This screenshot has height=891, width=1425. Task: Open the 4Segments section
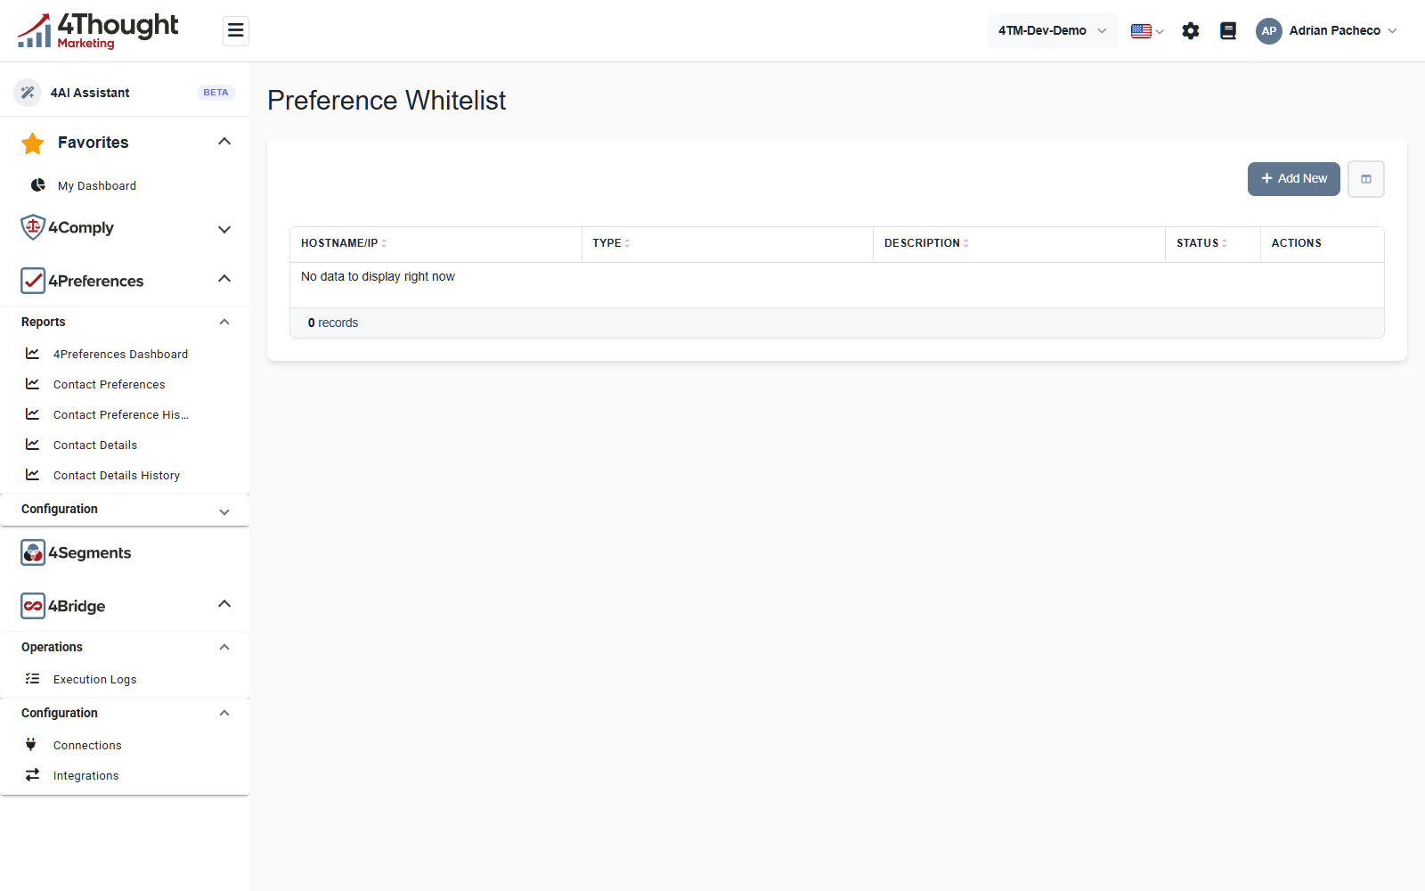point(89,553)
